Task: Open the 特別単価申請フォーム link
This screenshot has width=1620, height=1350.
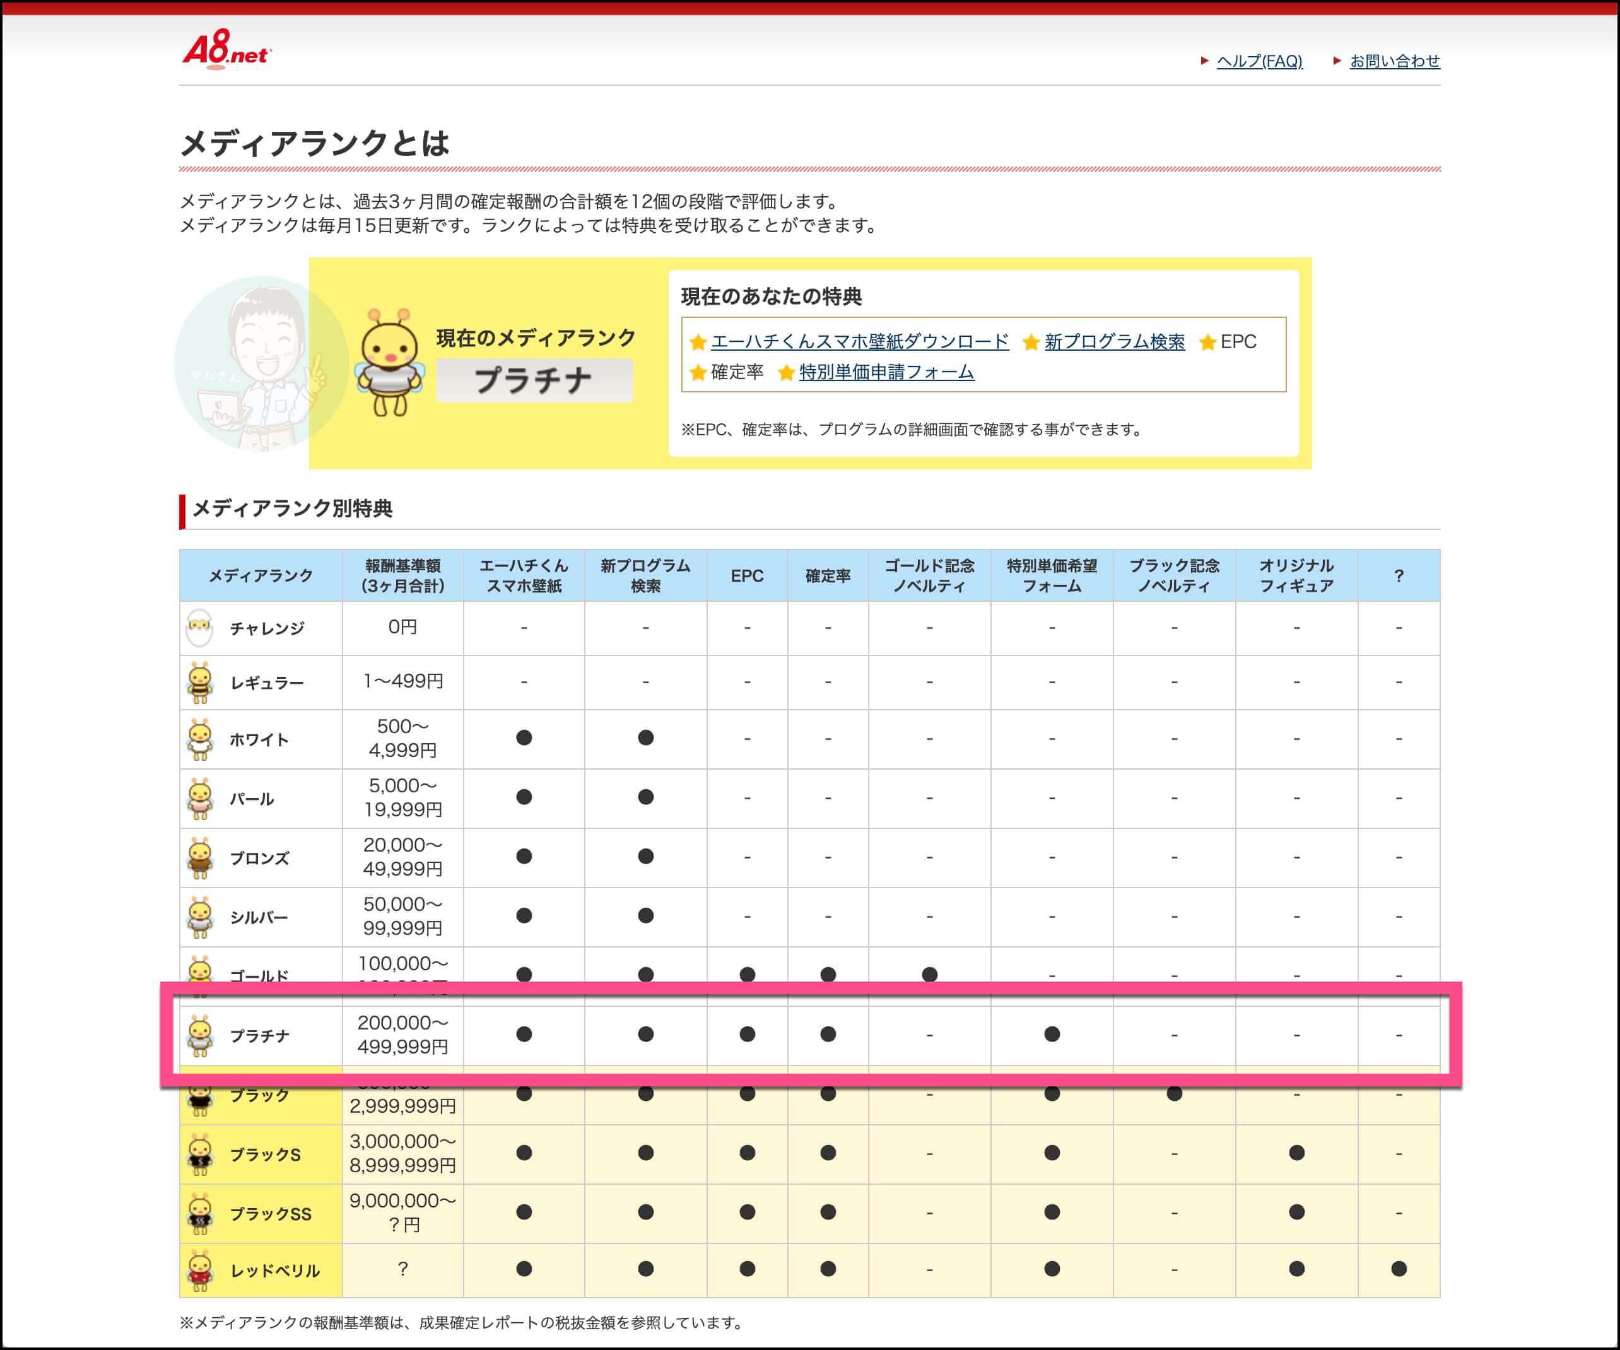Action: (886, 373)
